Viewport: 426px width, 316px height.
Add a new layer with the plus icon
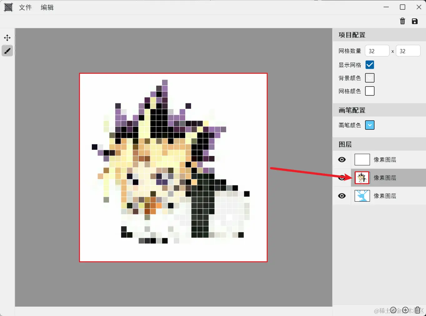(405, 310)
